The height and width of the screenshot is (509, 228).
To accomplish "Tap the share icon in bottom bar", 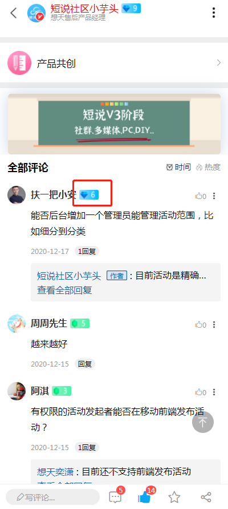I will click(206, 497).
